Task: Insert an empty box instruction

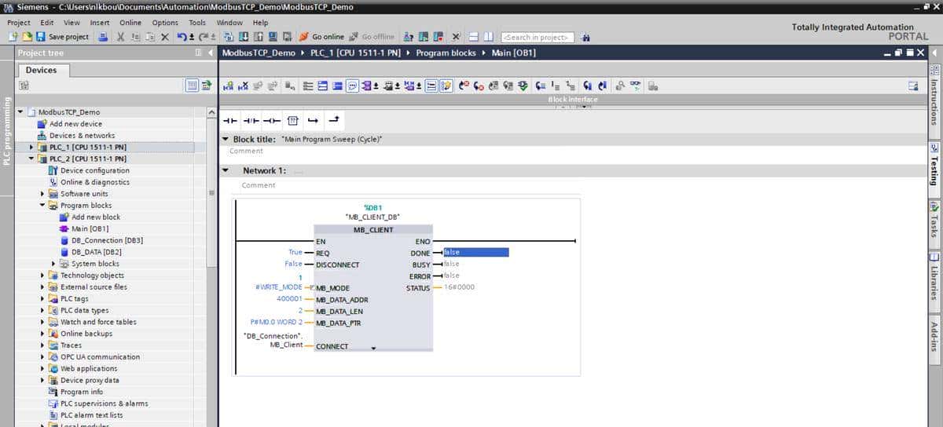Action: [x=292, y=120]
